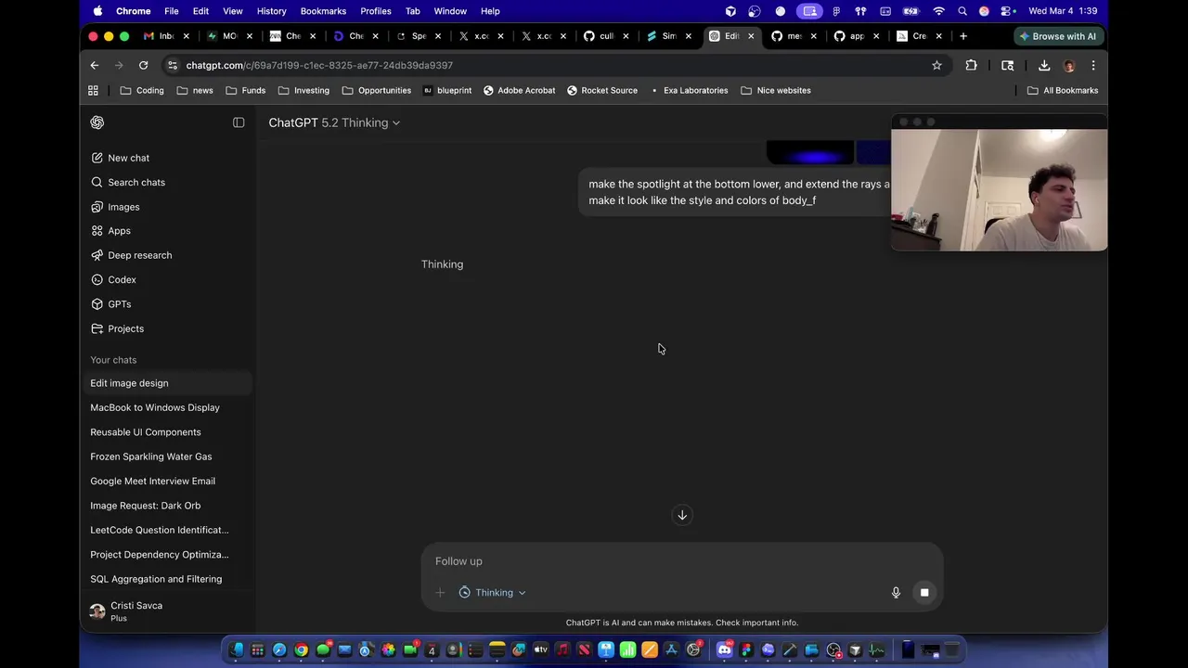Open the Image Request: Dark Orb chat
Screen dimensions: 1188x668
point(167,506)
